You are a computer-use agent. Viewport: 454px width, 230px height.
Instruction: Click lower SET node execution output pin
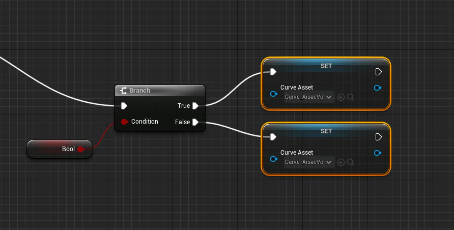click(x=379, y=137)
